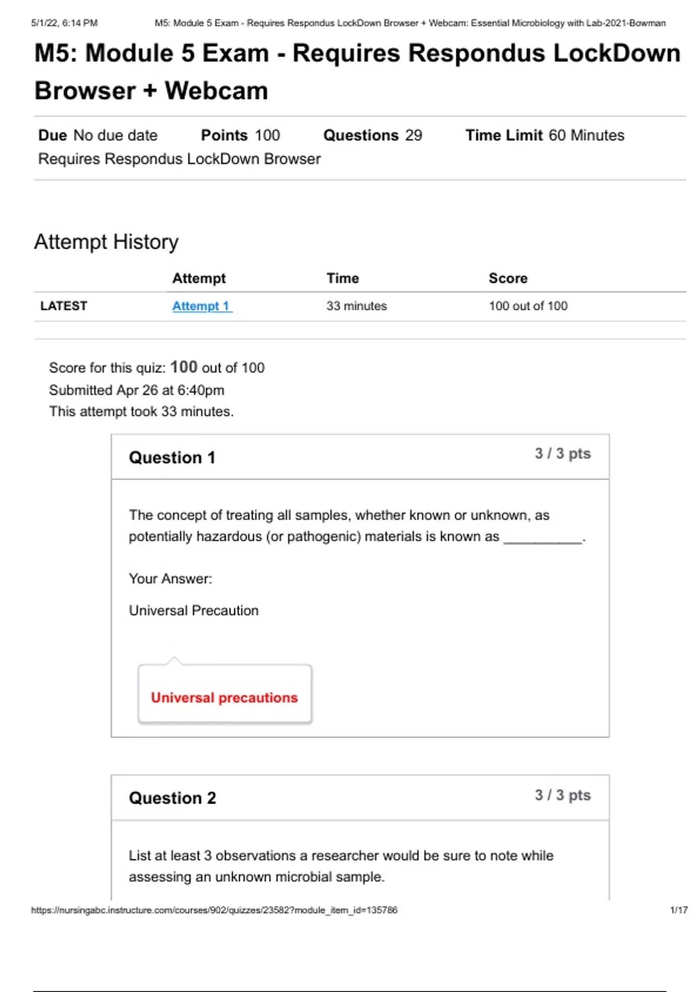Click the Question 1 header
The image size is (700, 992).
coord(172,457)
